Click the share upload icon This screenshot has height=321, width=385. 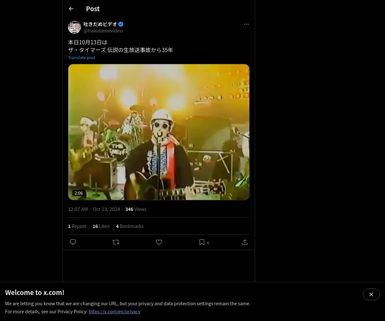[245, 242]
